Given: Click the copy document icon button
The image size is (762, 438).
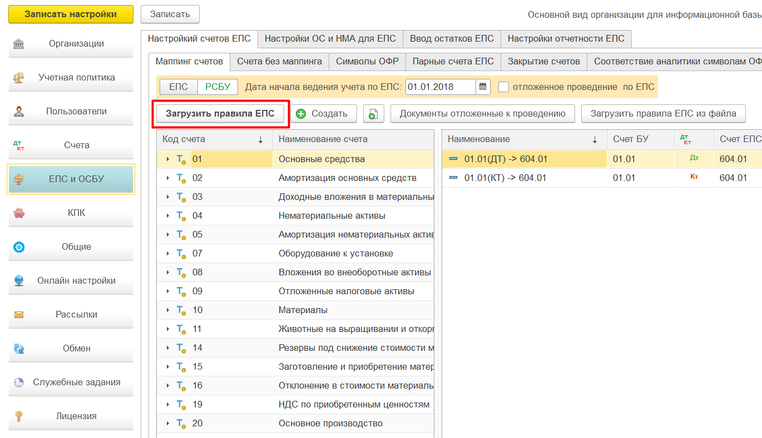Looking at the screenshot, I should (374, 114).
